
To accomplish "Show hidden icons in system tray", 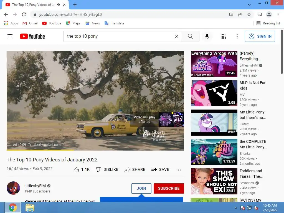I will pos(236,208).
